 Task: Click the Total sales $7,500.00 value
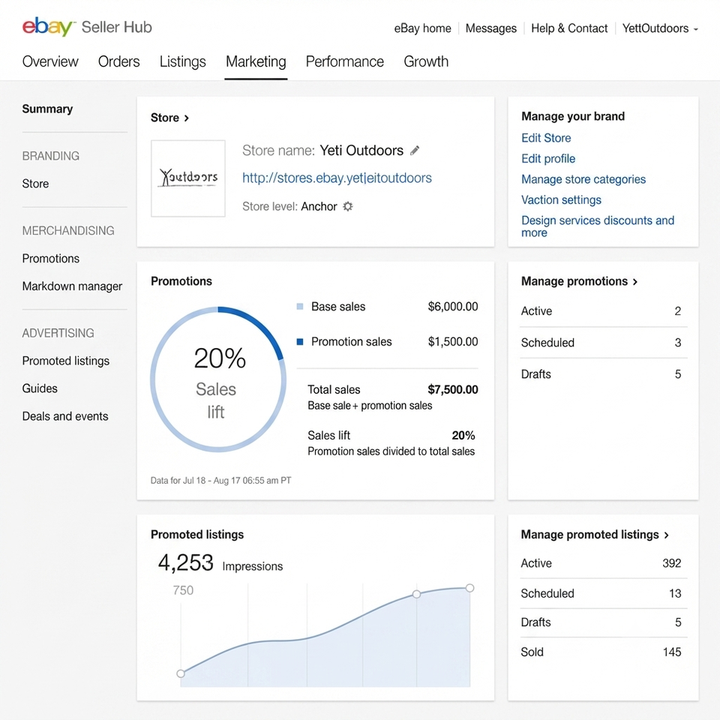[x=453, y=389]
